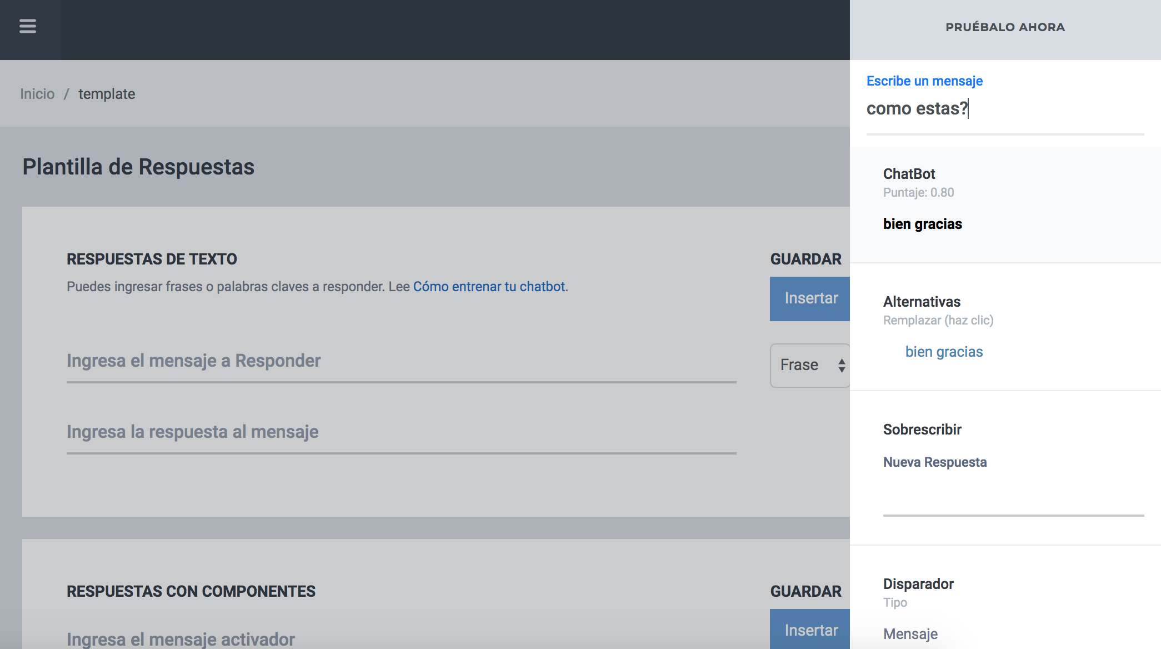Click the 'Escribe un mensaje' label
Image resolution: width=1161 pixels, height=649 pixels.
click(924, 81)
